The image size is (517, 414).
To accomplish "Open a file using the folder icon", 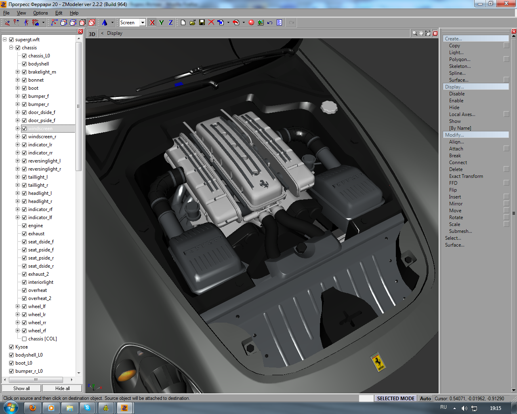I will tap(192, 23).
